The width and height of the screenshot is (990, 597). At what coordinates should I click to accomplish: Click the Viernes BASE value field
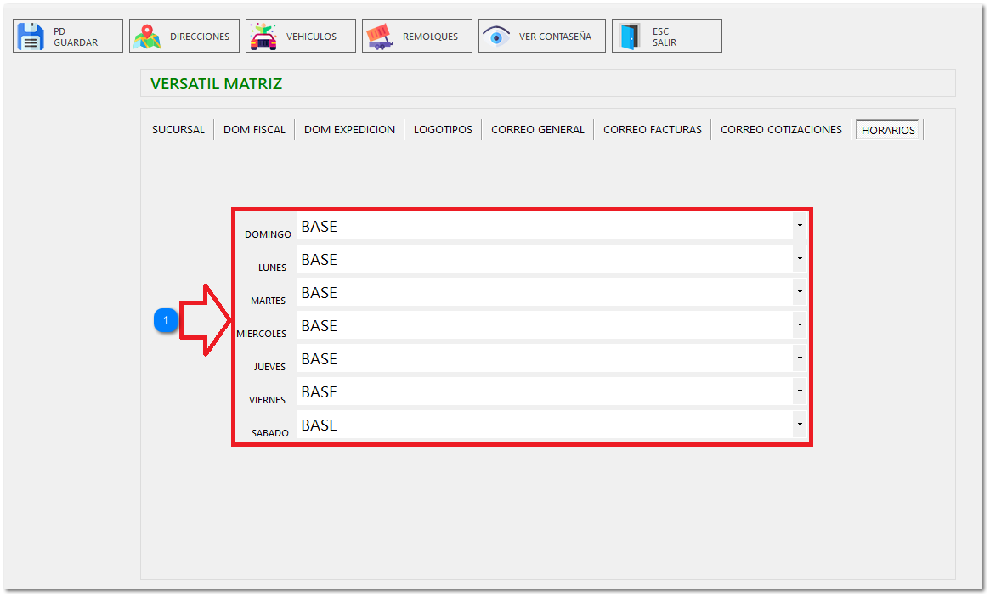(x=544, y=392)
